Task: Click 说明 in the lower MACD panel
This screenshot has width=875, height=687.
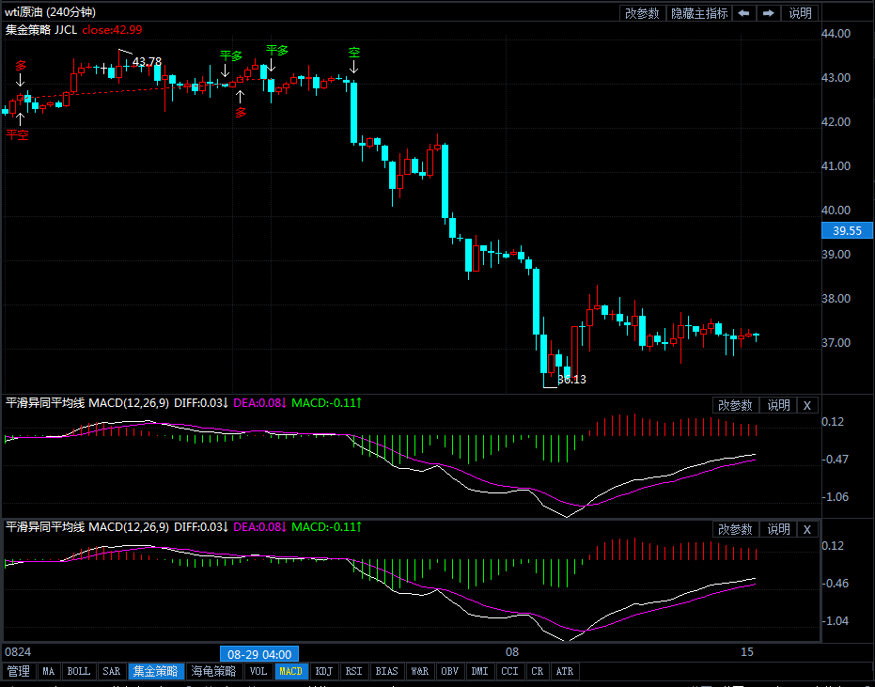Action: tap(778, 529)
